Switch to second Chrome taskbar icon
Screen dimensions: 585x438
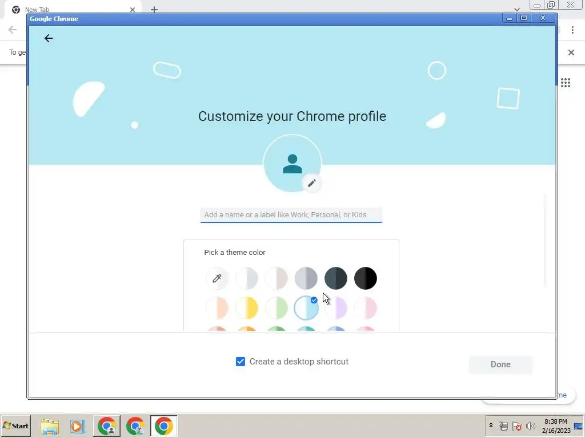click(x=135, y=426)
